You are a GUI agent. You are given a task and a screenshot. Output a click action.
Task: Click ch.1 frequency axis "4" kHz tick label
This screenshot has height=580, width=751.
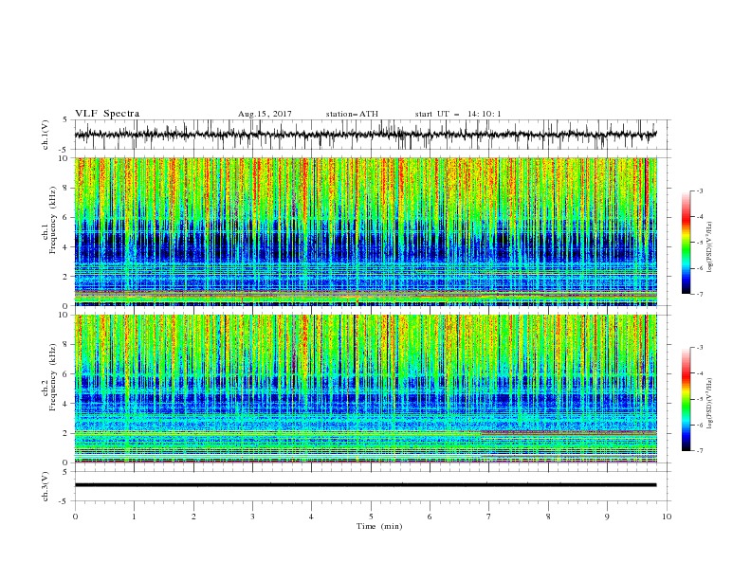click(x=67, y=247)
